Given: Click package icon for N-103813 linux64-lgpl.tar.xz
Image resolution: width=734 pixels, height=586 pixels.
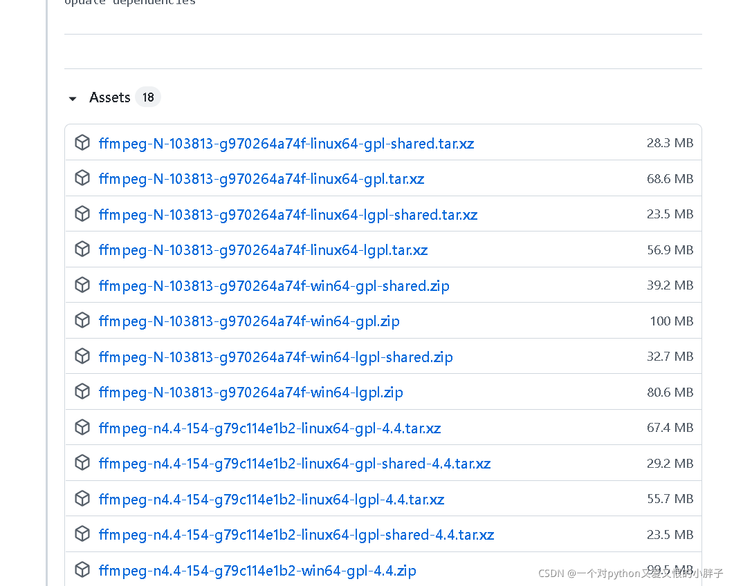Looking at the screenshot, I should (82, 249).
